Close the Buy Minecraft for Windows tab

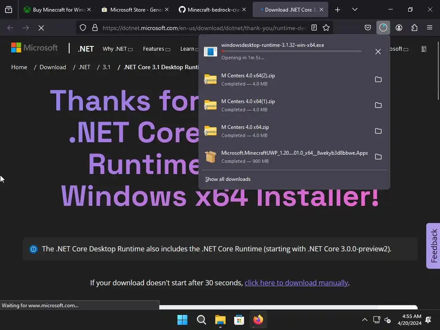(x=89, y=9)
